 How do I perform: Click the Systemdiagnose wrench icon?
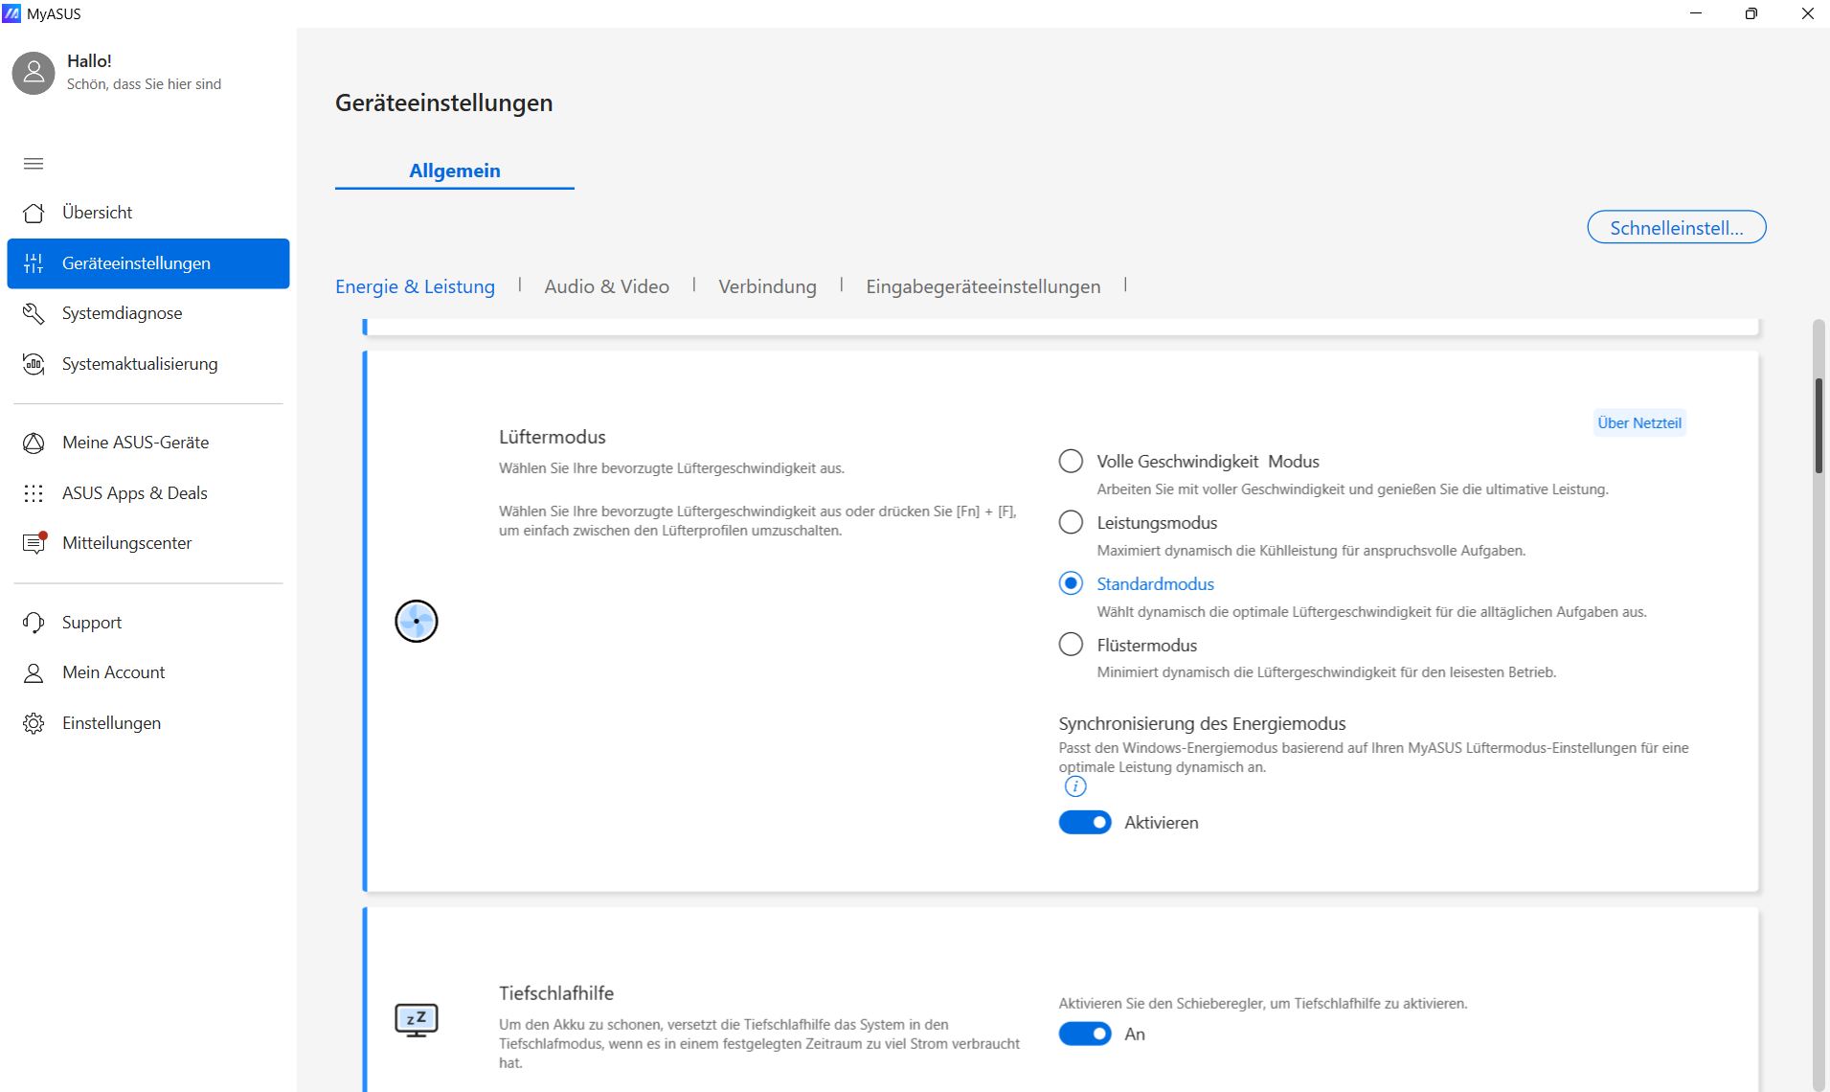34,313
